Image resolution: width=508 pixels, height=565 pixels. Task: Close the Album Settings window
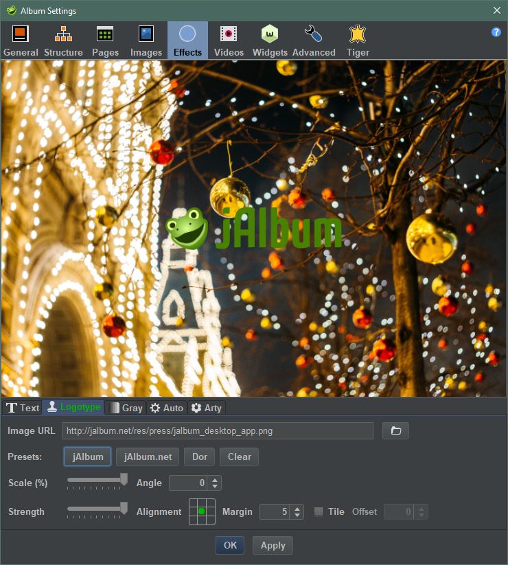[x=497, y=10]
